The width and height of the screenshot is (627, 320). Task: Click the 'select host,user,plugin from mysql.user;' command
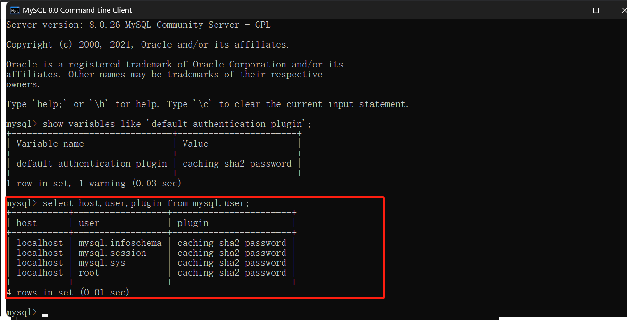click(x=146, y=203)
